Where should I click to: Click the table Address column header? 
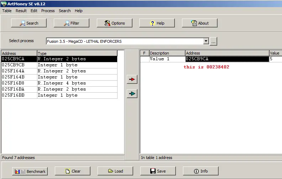tap(227, 53)
